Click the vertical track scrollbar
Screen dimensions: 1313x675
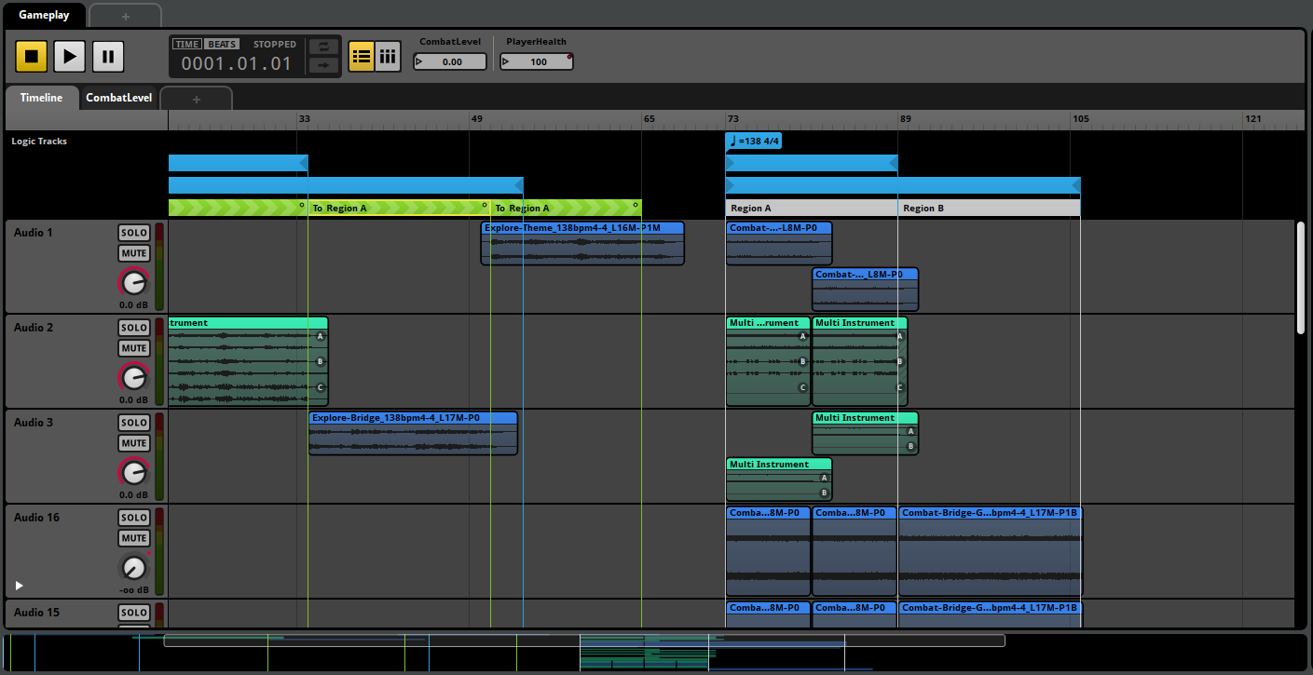pos(1301,277)
